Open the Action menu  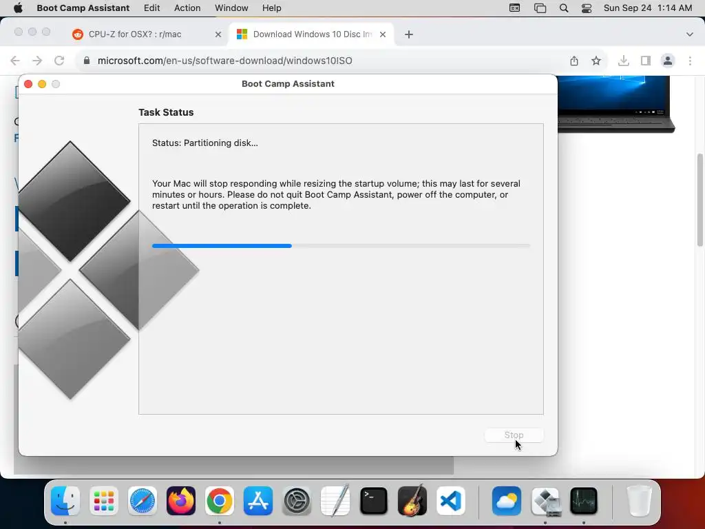187,8
